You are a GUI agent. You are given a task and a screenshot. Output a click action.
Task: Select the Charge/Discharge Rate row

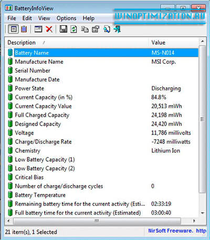tap(103, 142)
